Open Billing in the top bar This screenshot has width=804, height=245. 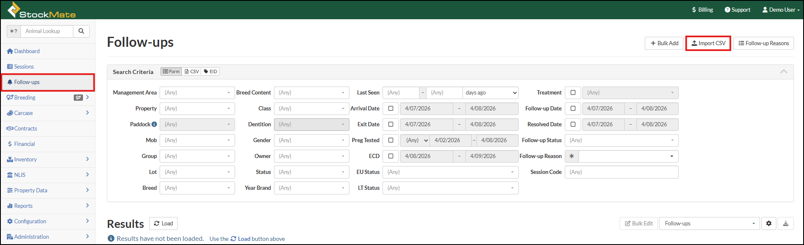coord(702,10)
